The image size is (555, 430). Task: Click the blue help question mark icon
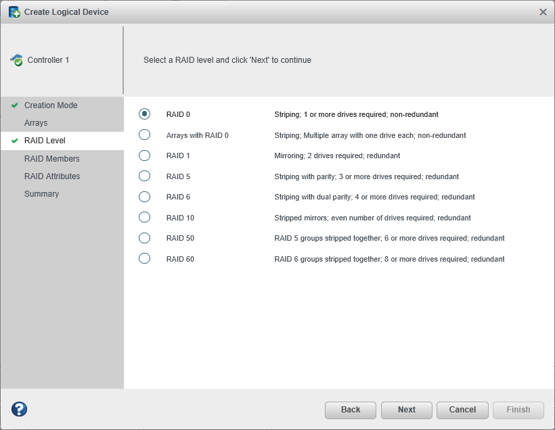pyautogui.click(x=20, y=409)
